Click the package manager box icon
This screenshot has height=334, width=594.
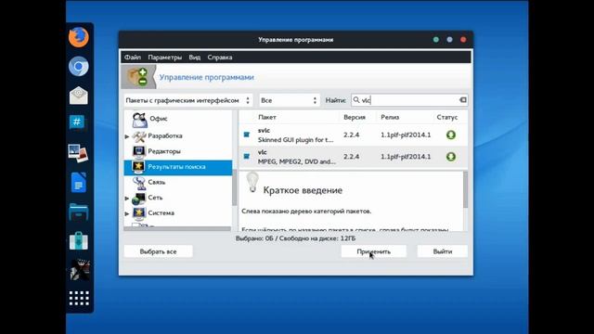coord(138,77)
